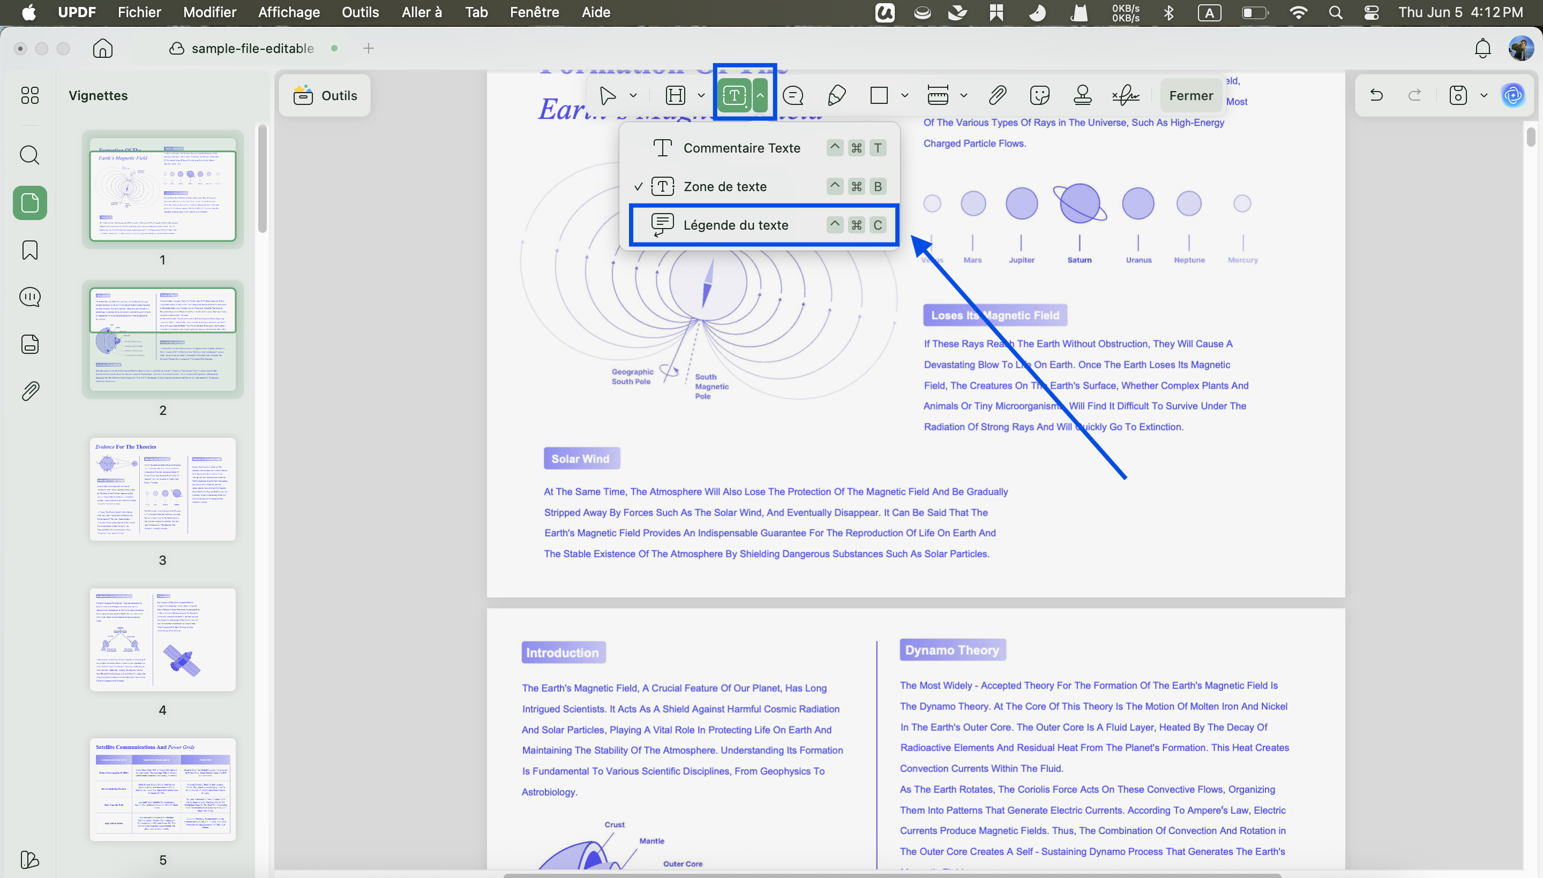Undo the last action
Screen dimensions: 1543x878
point(1376,95)
